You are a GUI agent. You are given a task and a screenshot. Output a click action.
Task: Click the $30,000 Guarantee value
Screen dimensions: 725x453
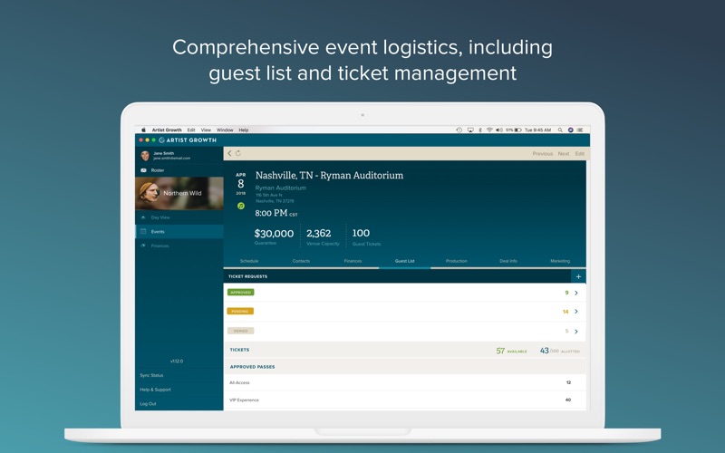pyautogui.click(x=274, y=236)
